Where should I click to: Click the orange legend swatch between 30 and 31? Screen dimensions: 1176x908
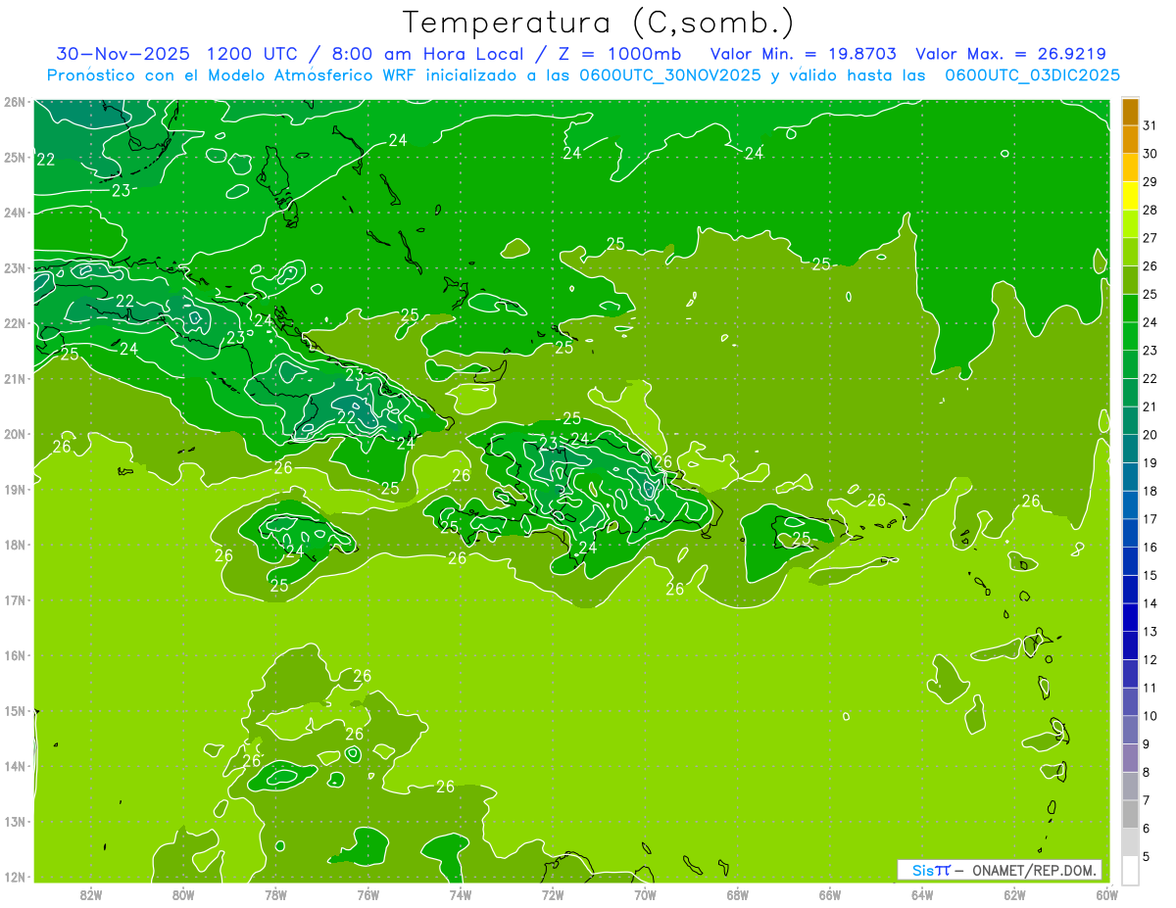pos(1130,140)
